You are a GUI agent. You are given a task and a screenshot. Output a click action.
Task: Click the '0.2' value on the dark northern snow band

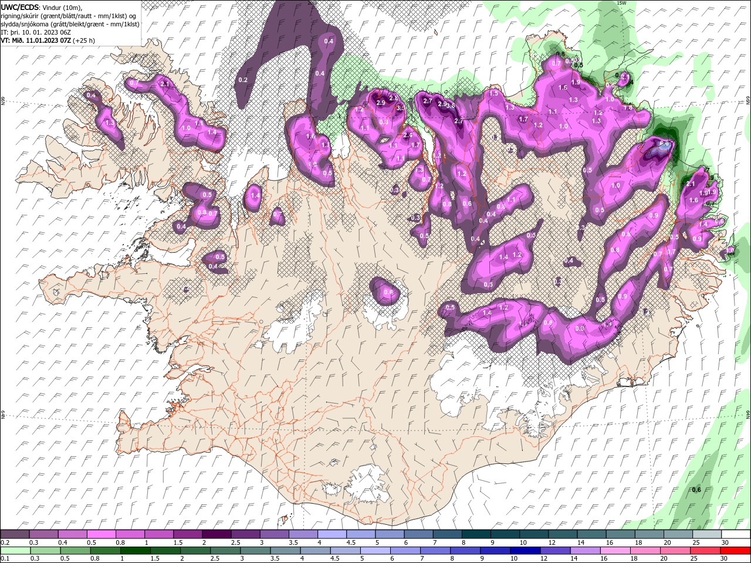pos(243,80)
